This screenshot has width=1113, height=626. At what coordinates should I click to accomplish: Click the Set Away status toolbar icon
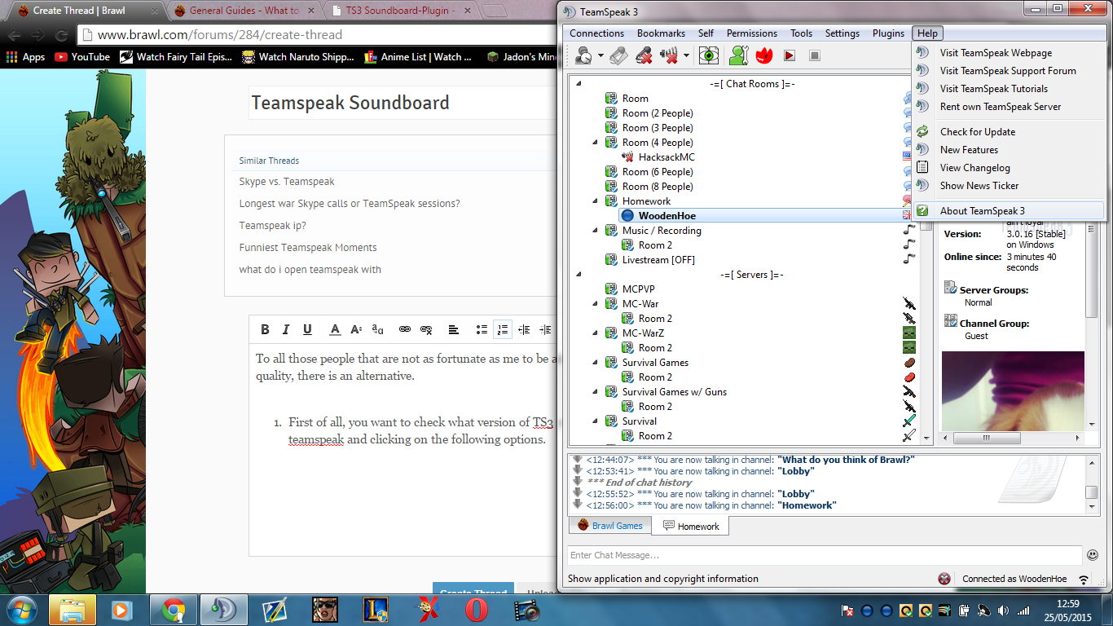583,55
